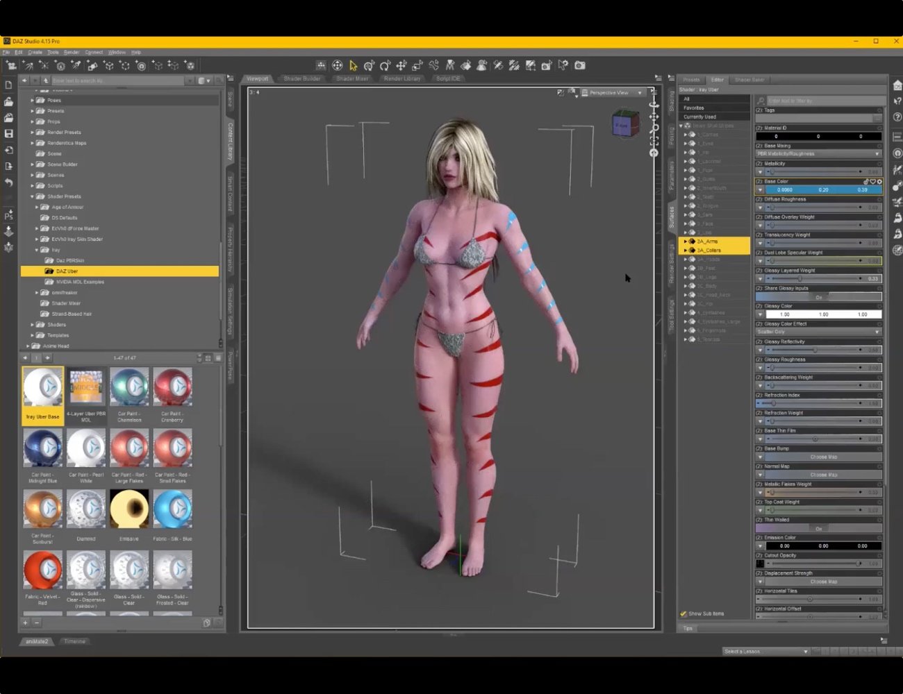Screen dimensions: 903x694
Task: Select the Emissive shader thumbnail
Action: pos(129,510)
